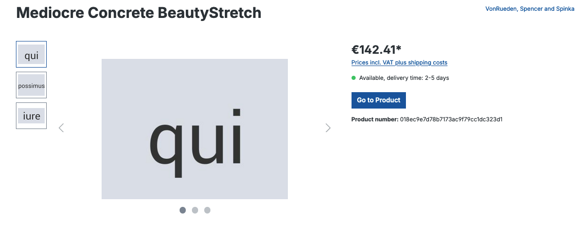Open the VonRueden, Spencer and Spinka manufacturer link

coord(530,9)
